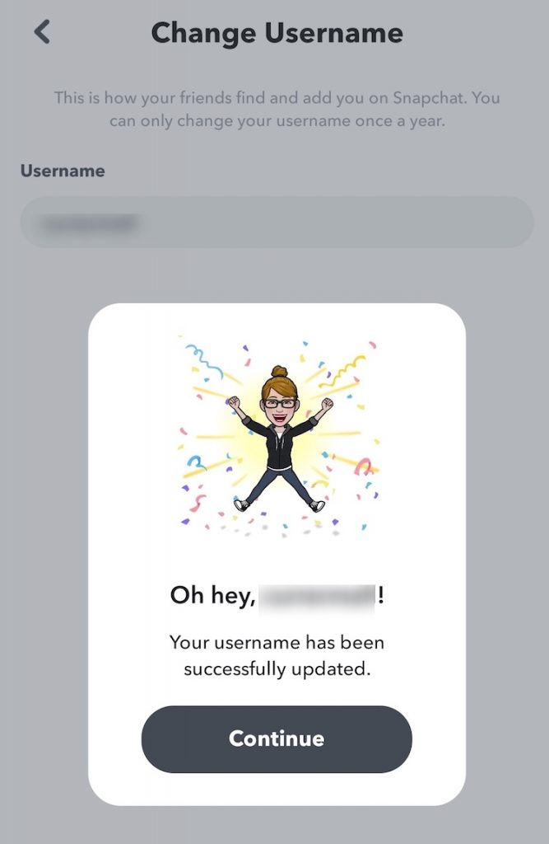Tap the Bitmoji's hair bun

tap(279, 372)
